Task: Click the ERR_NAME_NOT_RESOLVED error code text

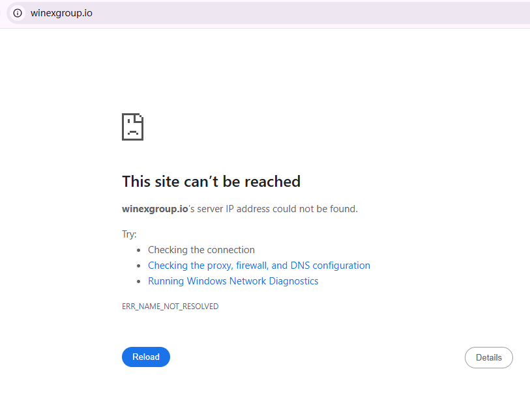Action: click(170, 306)
